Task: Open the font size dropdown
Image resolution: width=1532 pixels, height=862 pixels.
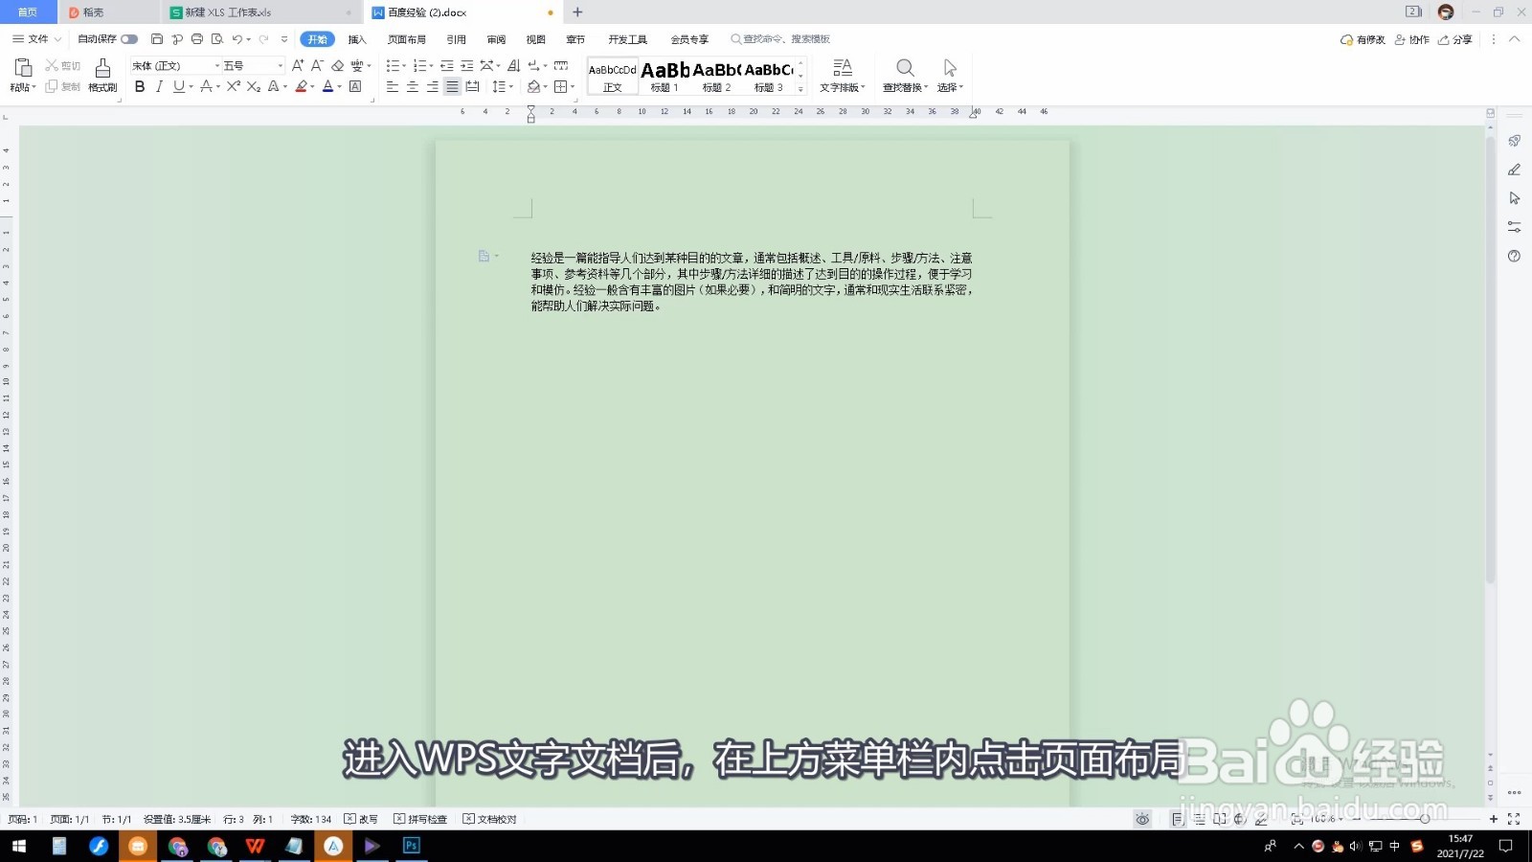Action: 281,65
